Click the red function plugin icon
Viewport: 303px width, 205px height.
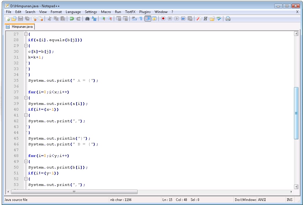pos(199,19)
